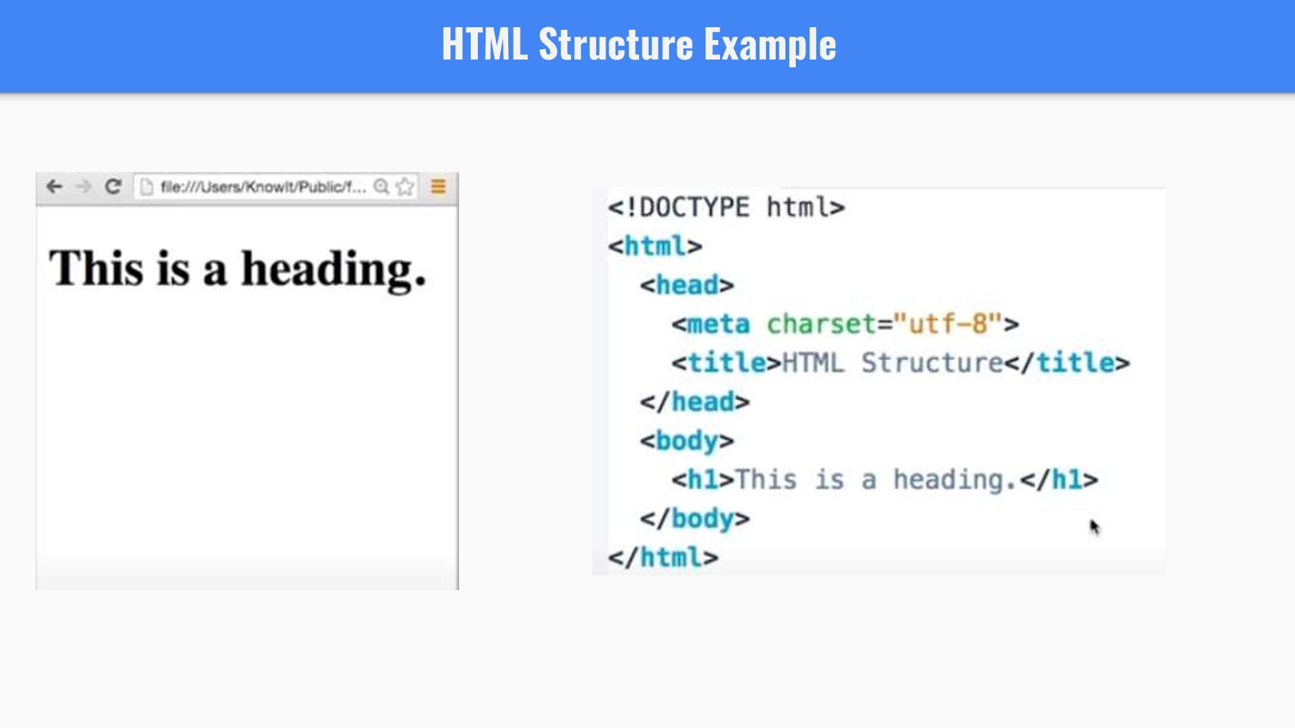Click the opening <body> tag

coord(686,441)
